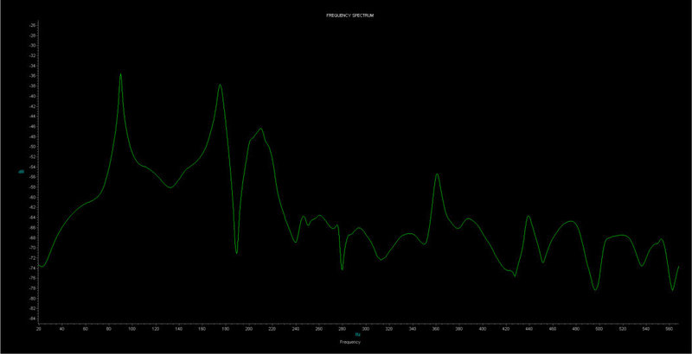Click the -84 label on dB axis
The height and width of the screenshot is (354, 692).
point(32,319)
